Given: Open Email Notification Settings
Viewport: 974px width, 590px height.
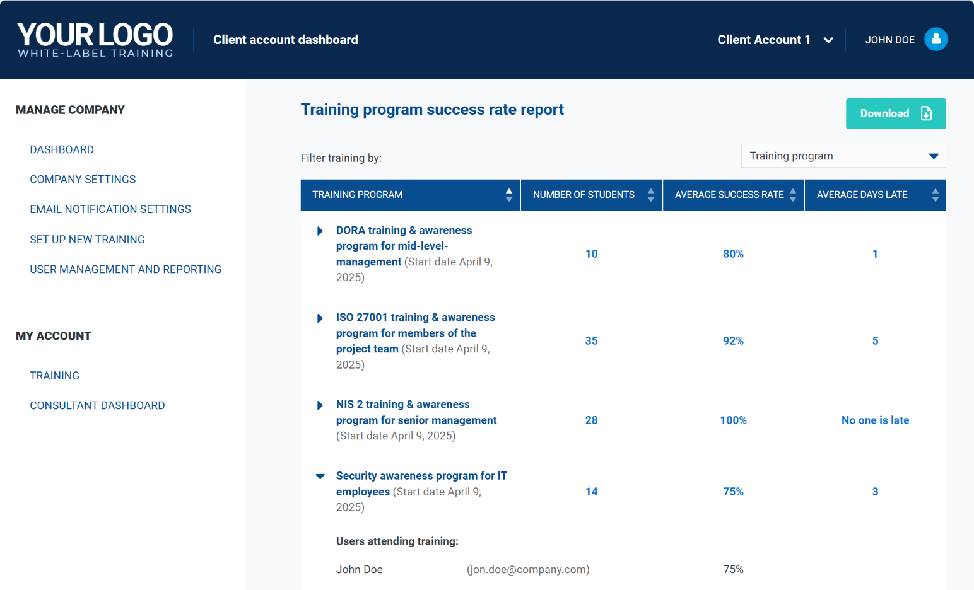Looking at the screenshot, I should (110, 209).
